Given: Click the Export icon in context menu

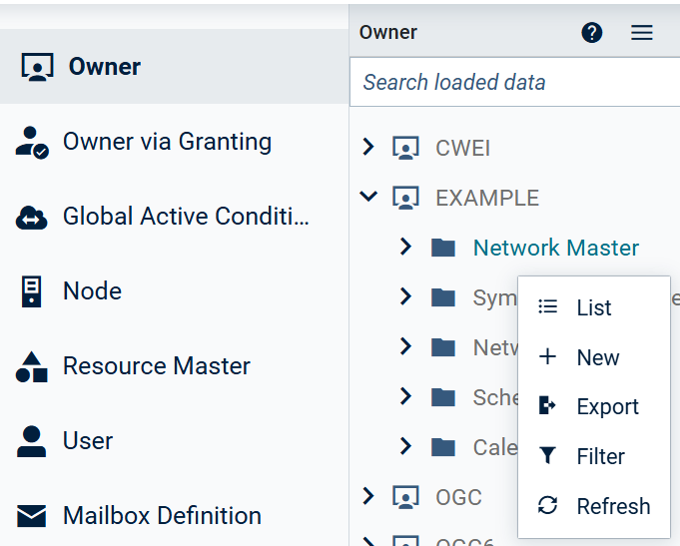Looking at the screenshot, I should (547, 406).
